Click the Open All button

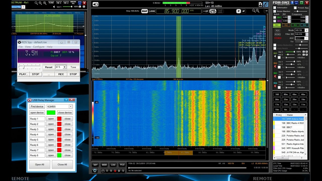click(39, 164)
